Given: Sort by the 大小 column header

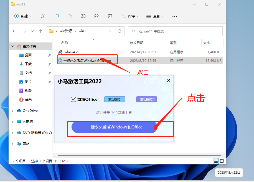Looking at the screenshot, I should pos(206,43).
